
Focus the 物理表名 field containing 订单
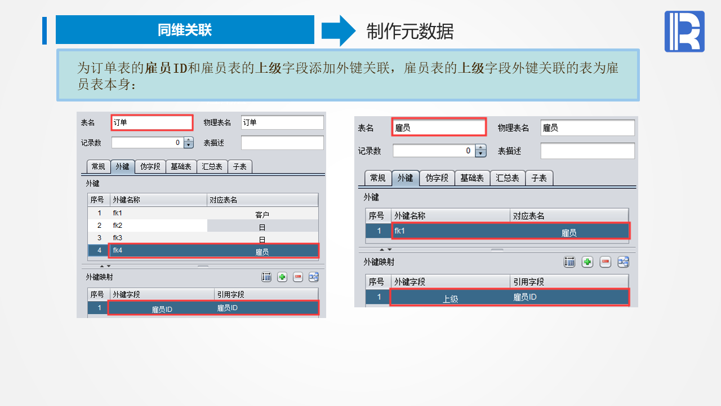pos(282,122)
